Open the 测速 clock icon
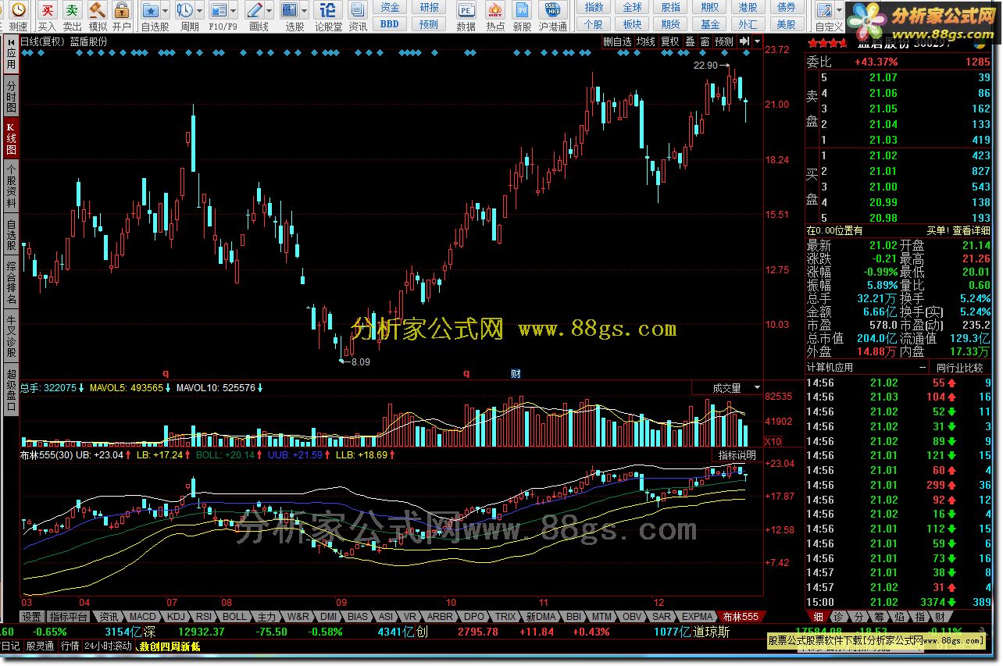 pos(17,10)
